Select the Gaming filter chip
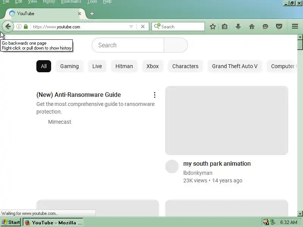The image size is (303, 227). pyautogui.click(x=69, y=66)
